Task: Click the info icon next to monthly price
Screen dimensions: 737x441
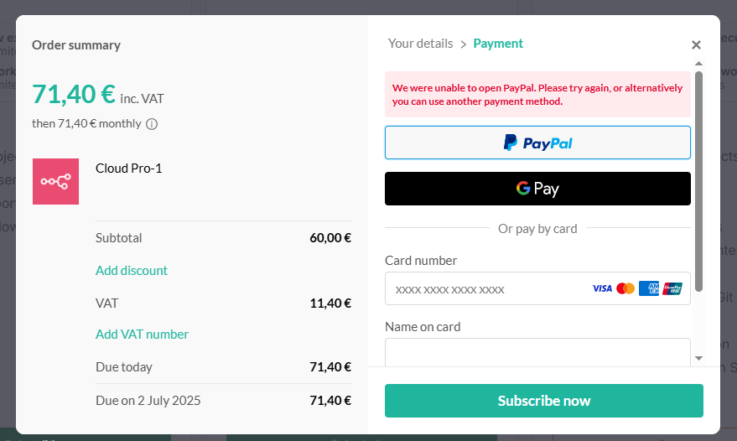Action: click(152, 124)
